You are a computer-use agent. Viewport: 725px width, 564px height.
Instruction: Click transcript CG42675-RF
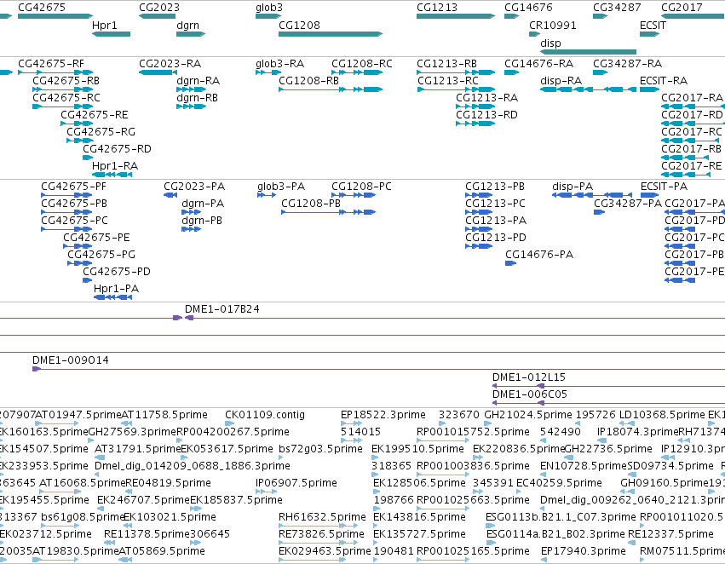pyautogui.click(x=55, y=72)
